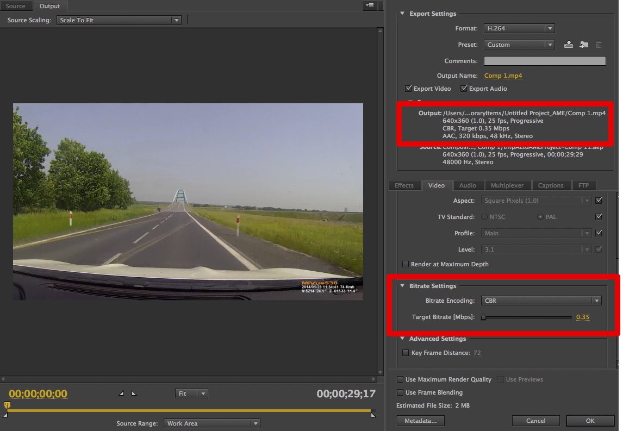
Task: Open the Bitrate Encoding CBR dropdown
Action: (x=541, y=301)
